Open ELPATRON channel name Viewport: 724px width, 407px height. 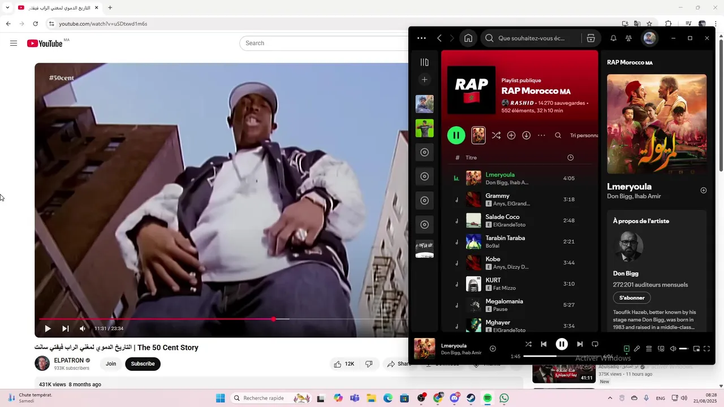point(68,360)
